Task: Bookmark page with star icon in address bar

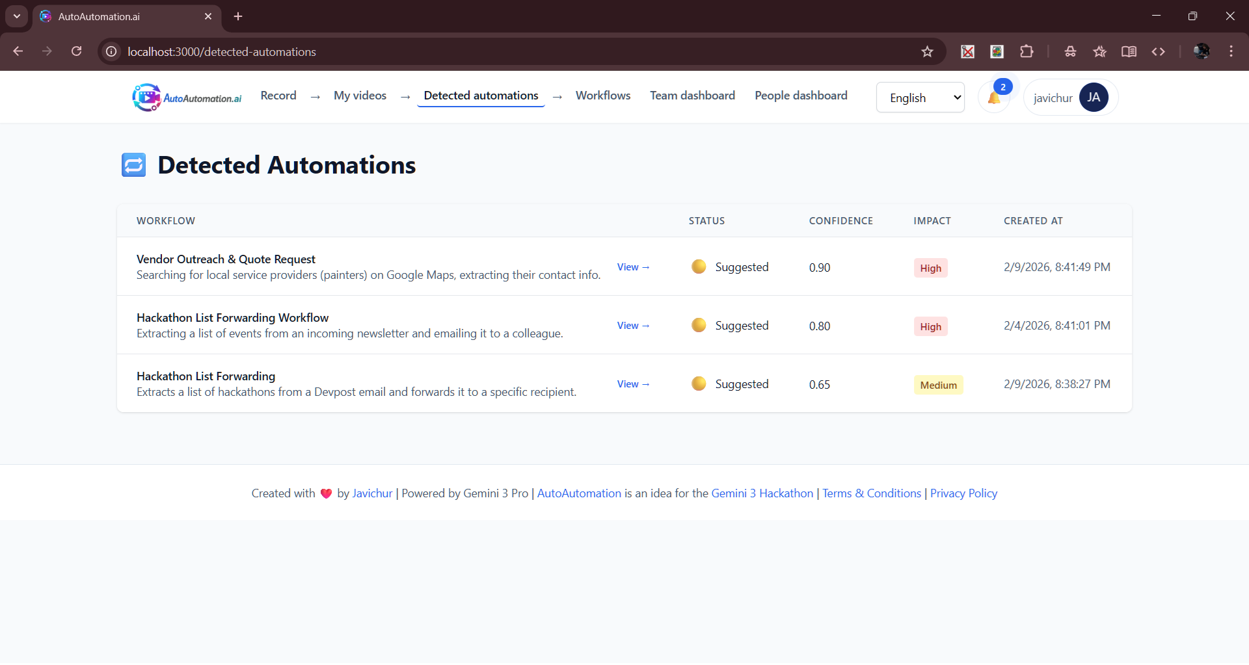Action: click(927, 51)
